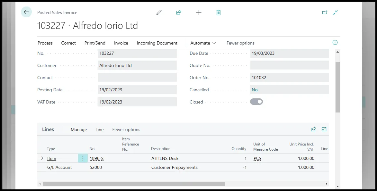Click unit price in Customer Prepayments row
The image size is (377, 191).
(306, 167)
